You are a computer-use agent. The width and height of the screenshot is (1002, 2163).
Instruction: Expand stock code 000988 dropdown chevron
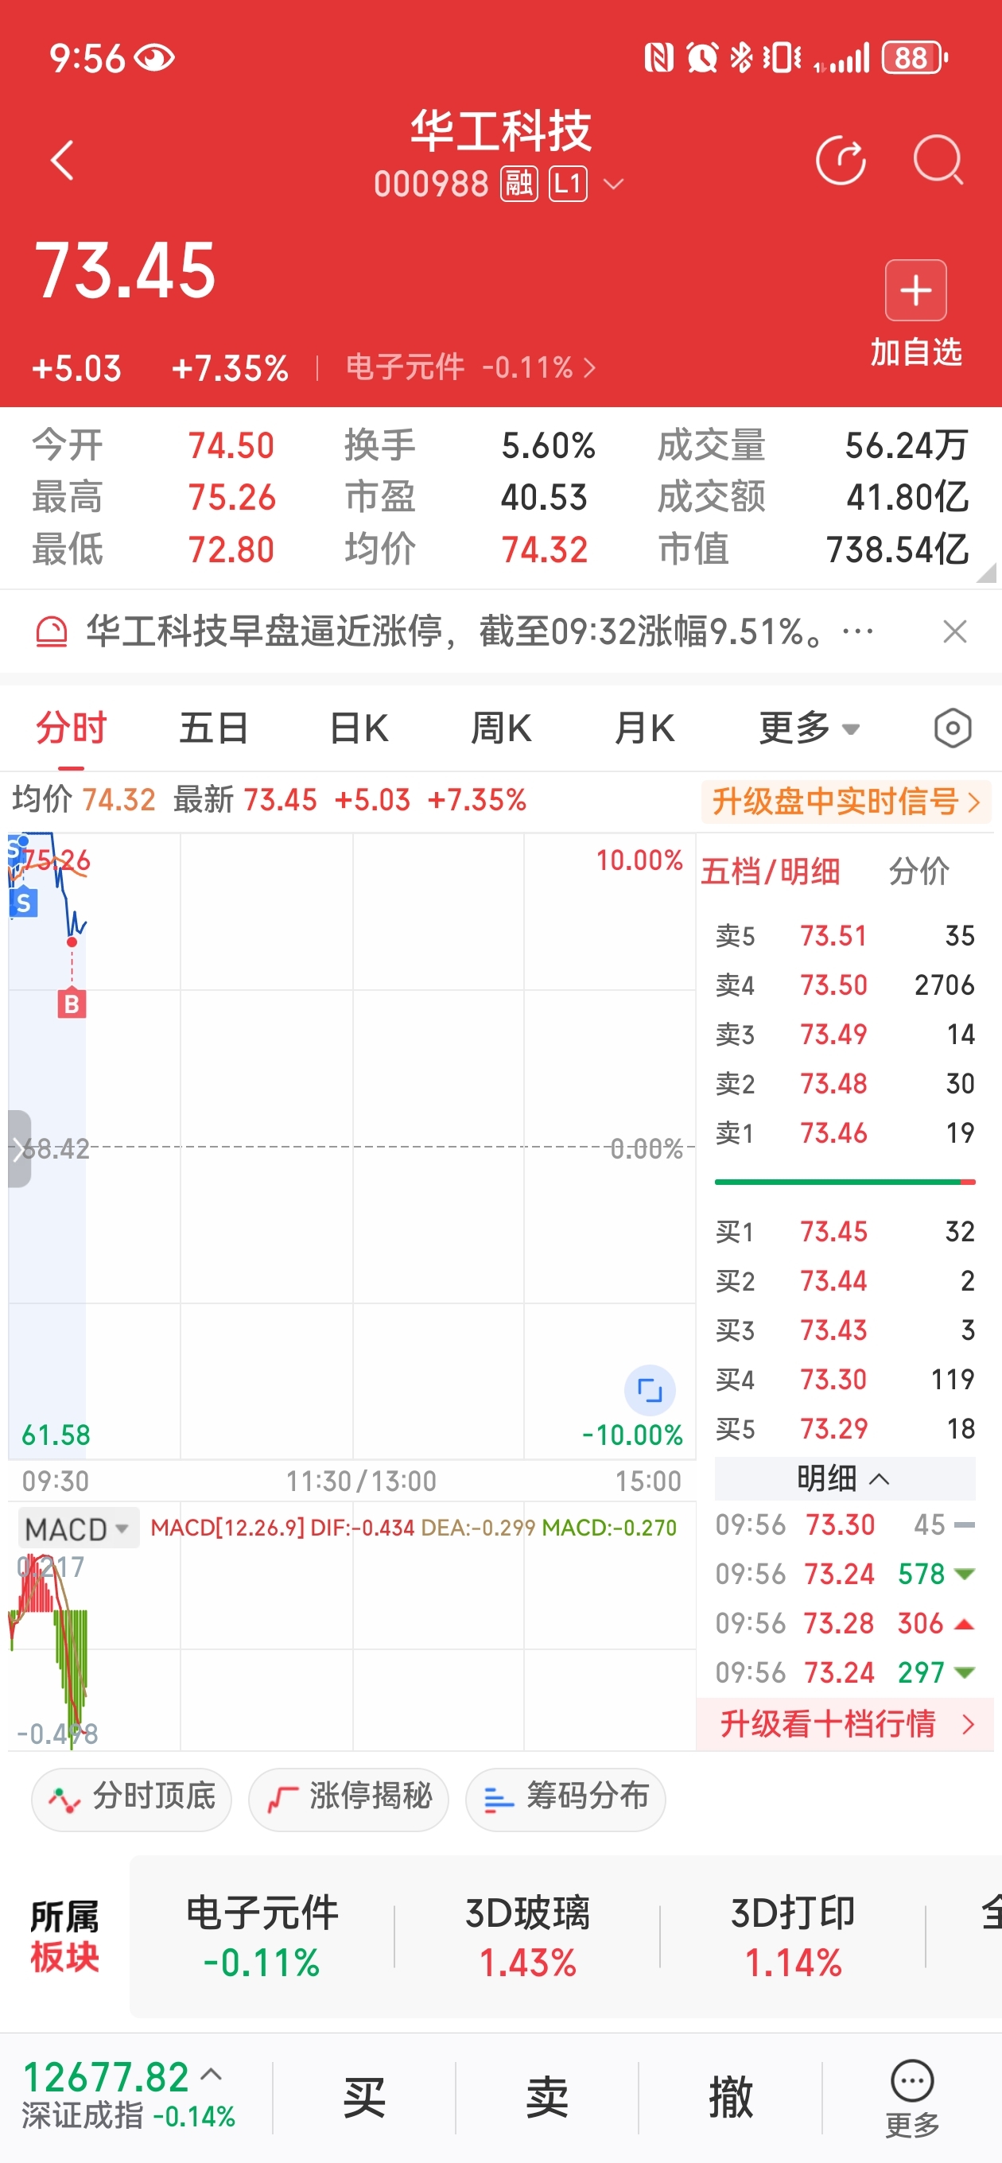click(x=614, y=184)
